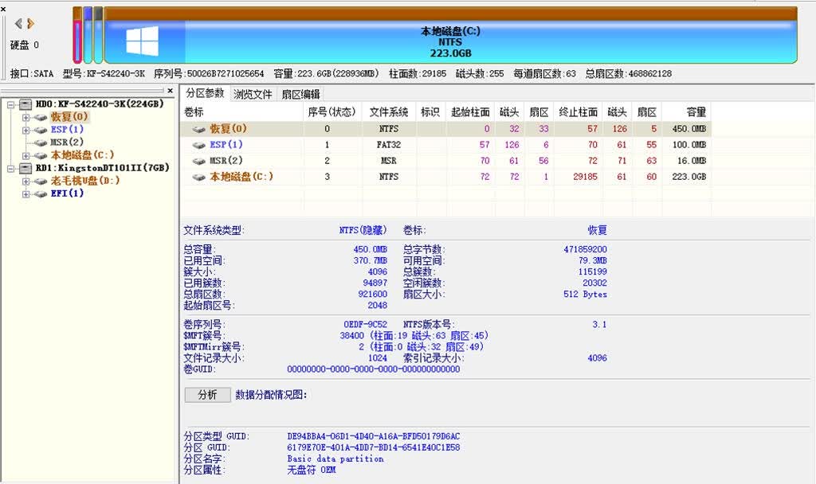Open the 扇区编辑 tab
This screenshot has width=816, height=484.
(x=300, y=94)
